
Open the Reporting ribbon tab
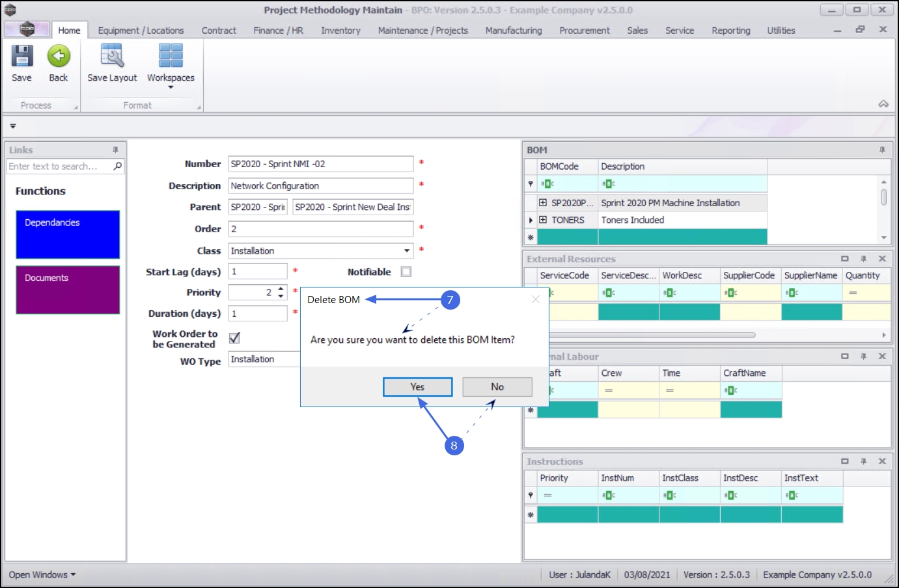tap(730, 31)
